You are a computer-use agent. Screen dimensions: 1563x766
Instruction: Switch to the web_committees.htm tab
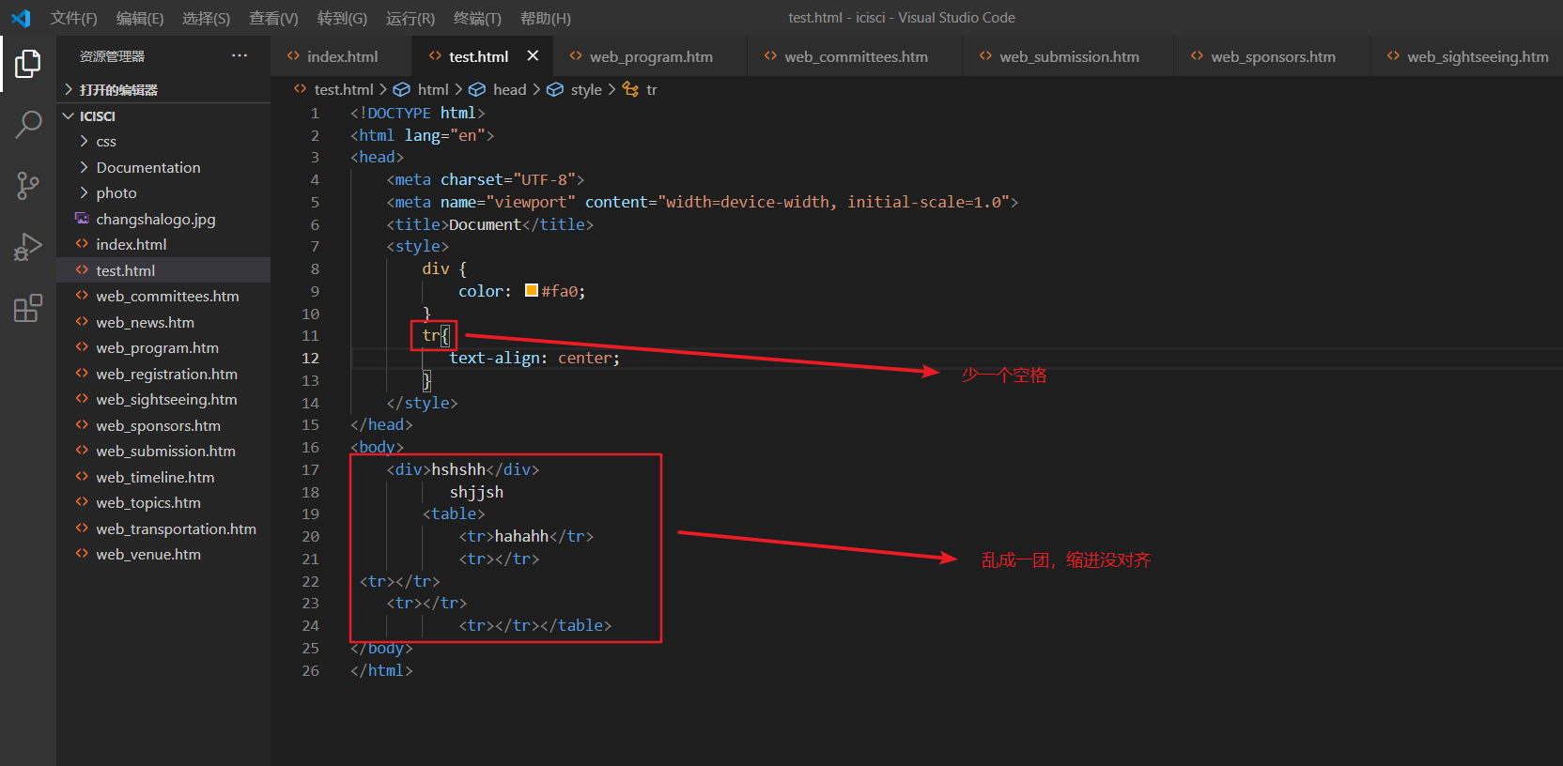point(856,56)
